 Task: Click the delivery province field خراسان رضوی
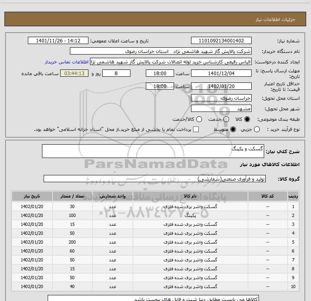221,98
